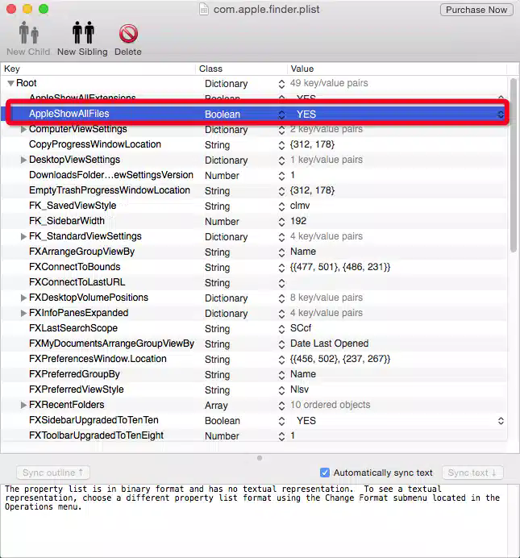Click the Nlsv value cell
The height and width of the screenshot is (558, 520).
[299, 389]
